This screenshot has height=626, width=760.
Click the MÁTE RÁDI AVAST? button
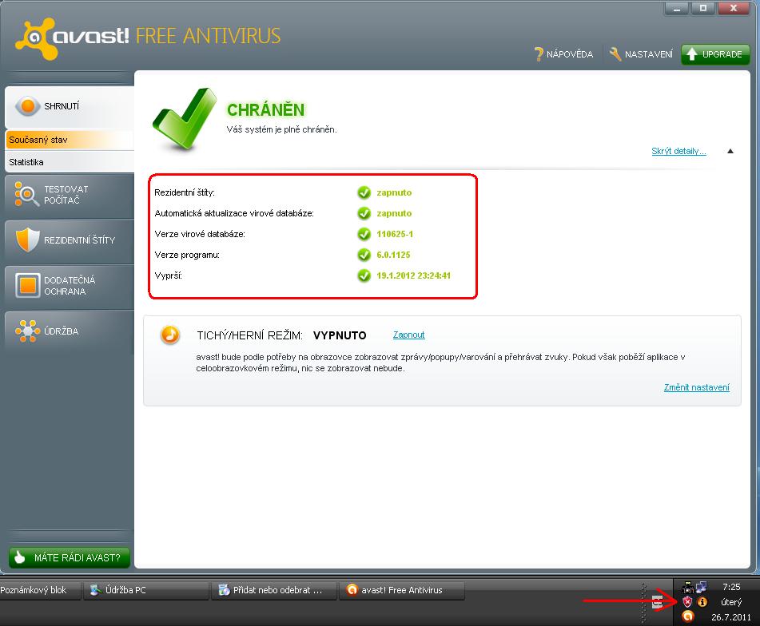click(70, 558)
